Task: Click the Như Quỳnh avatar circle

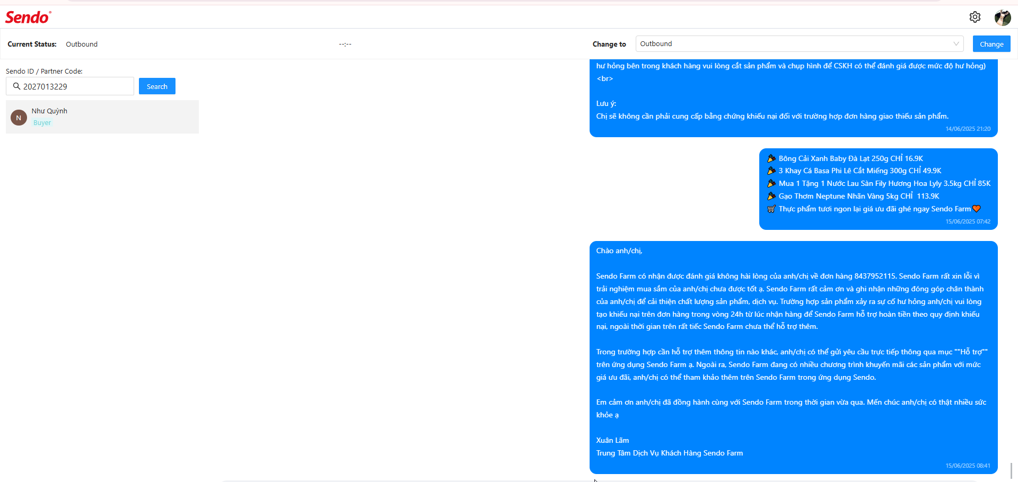Action: point(19,118)
